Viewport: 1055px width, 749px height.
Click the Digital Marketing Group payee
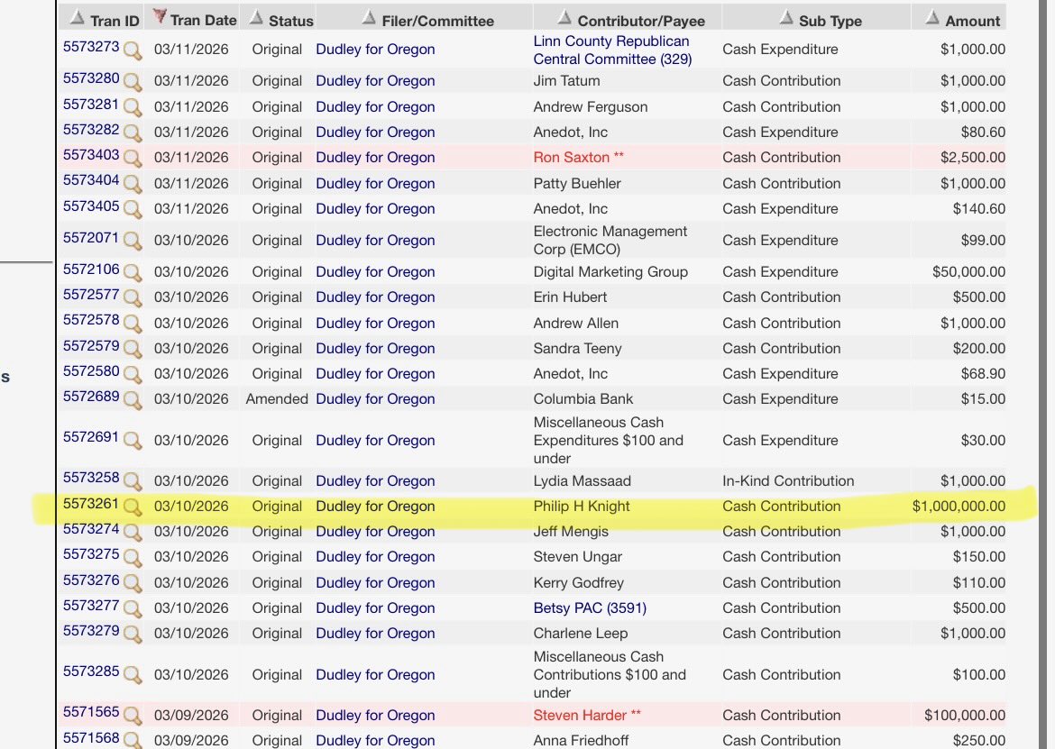tap(610, 271)
